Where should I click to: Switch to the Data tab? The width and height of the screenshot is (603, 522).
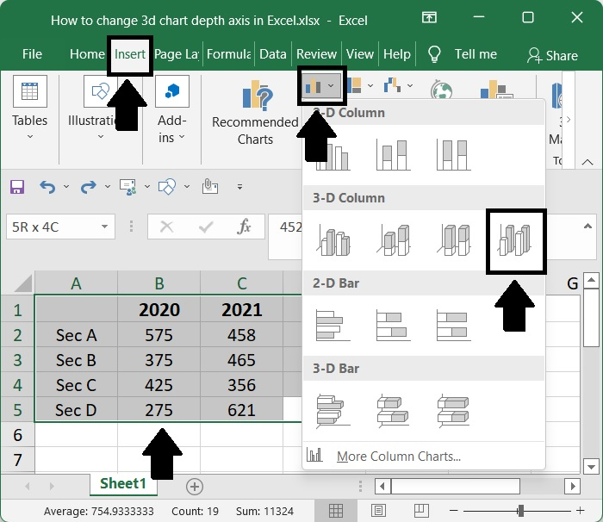[x=273, y=54]
